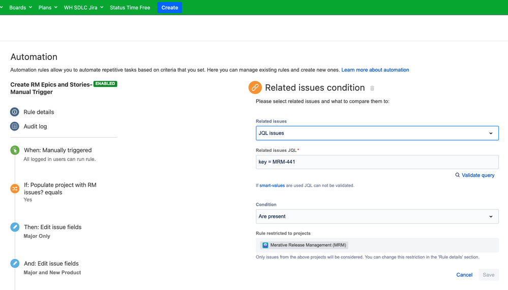The image size is (508, 290).
Task: Open Rule details in the sidebar
Action: coord(39,112)
